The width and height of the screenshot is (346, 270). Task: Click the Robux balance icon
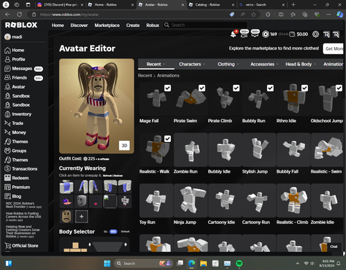266,35
